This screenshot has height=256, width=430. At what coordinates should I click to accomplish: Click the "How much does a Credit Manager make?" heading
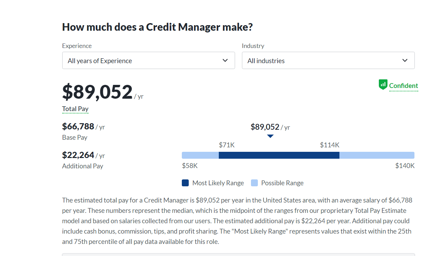(x=157, y=27)
